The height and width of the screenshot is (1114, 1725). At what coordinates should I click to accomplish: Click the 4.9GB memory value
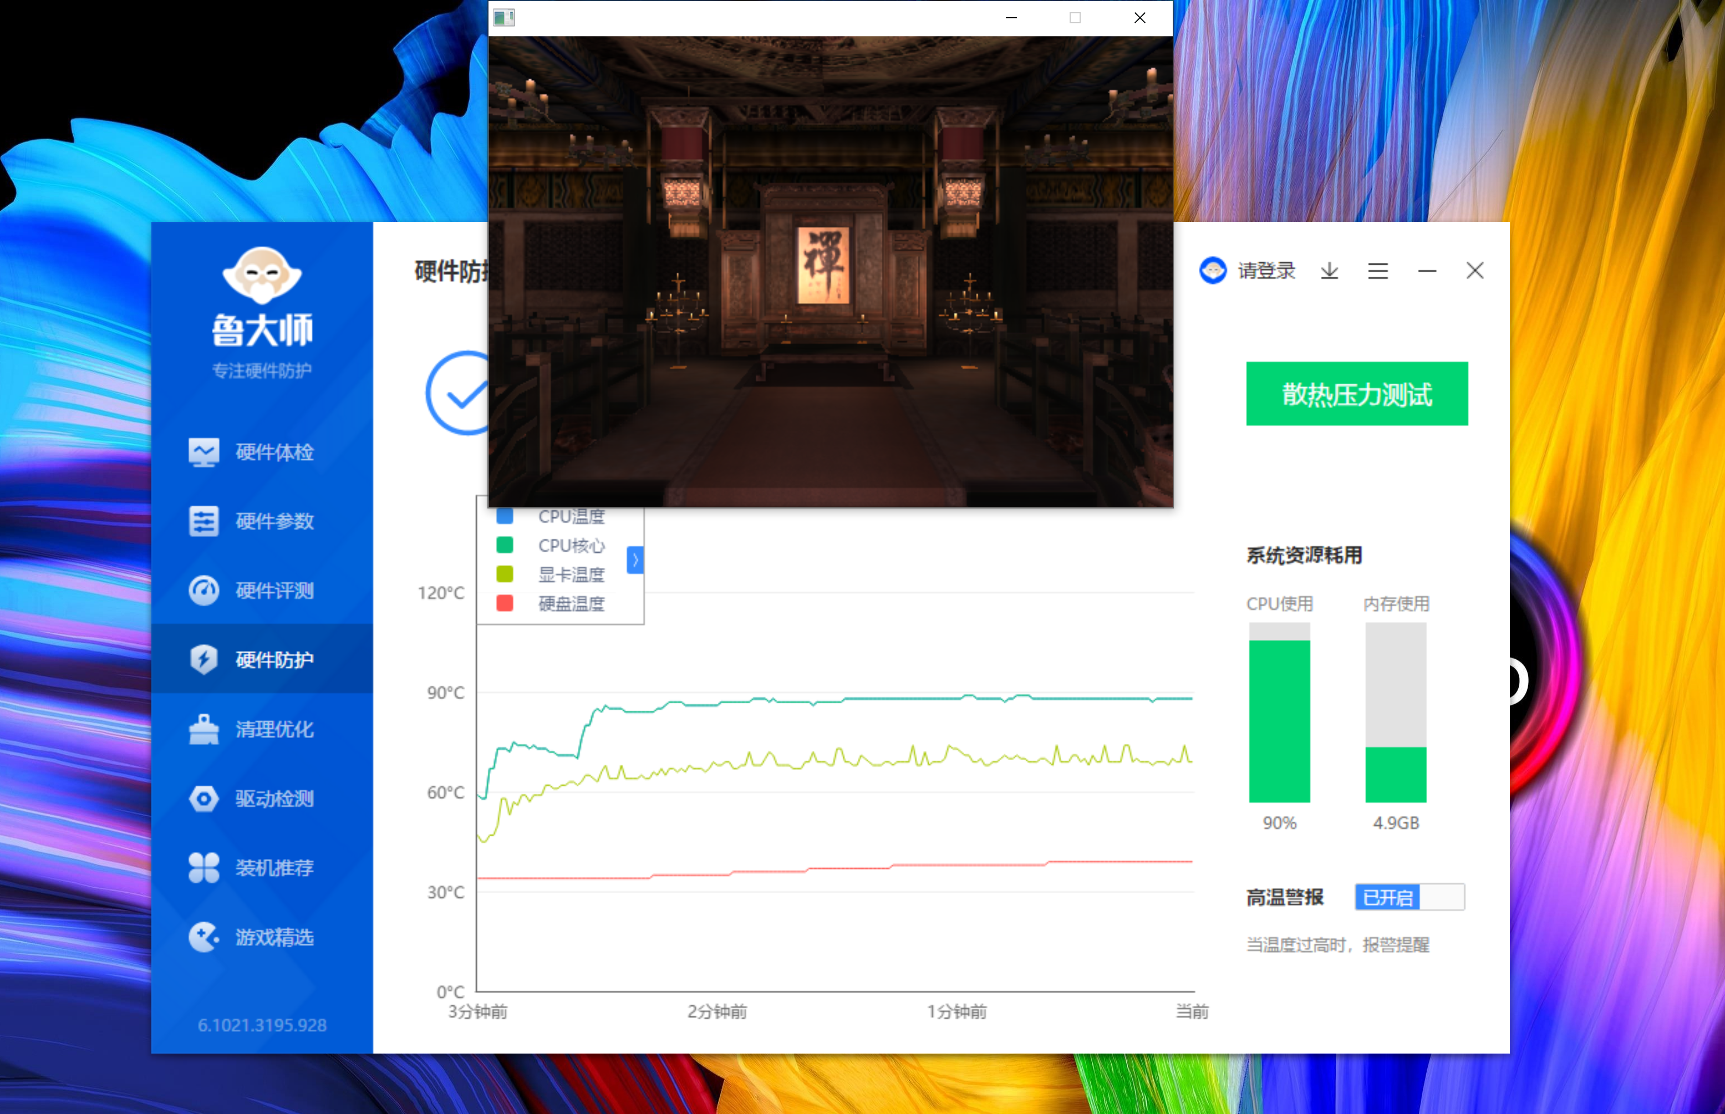[1396, 822]
